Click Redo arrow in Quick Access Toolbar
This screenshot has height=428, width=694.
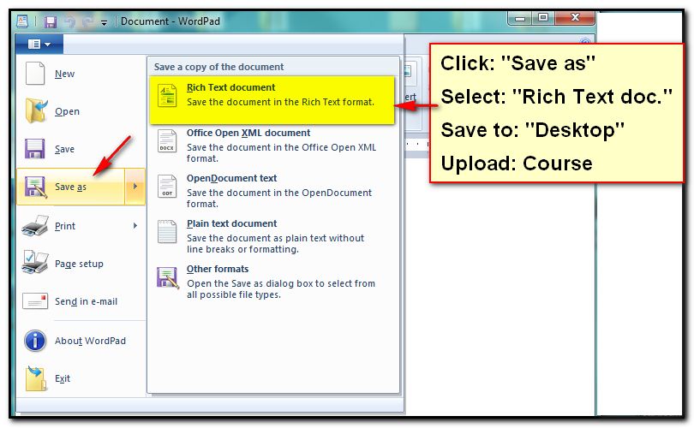[87, 21]
